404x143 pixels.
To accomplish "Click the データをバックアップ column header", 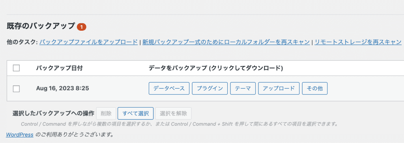I will click(x=216, y=68).
